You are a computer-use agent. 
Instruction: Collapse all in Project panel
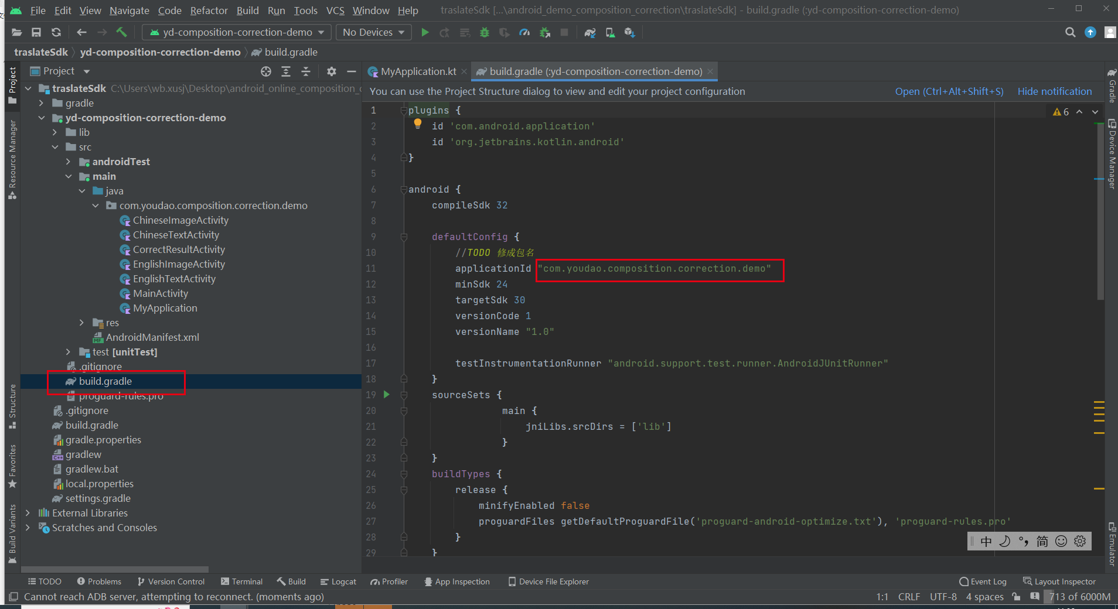(306, 71)
